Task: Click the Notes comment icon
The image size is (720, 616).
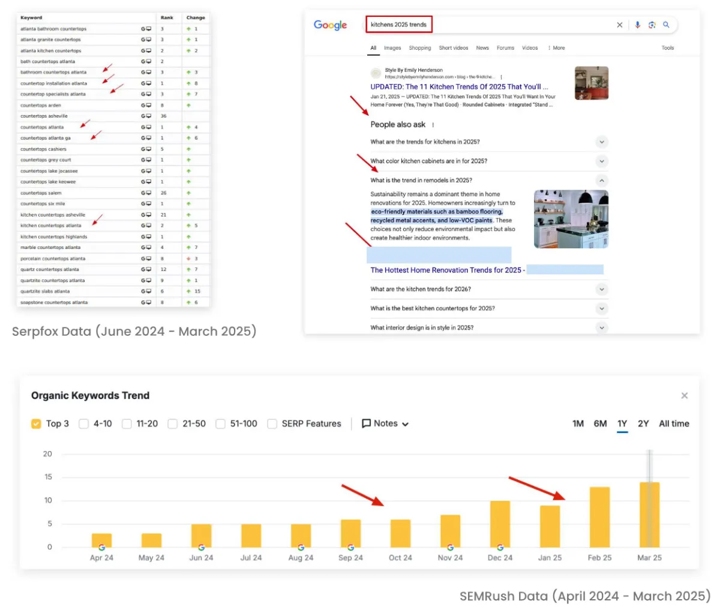Action: (366, 423)
